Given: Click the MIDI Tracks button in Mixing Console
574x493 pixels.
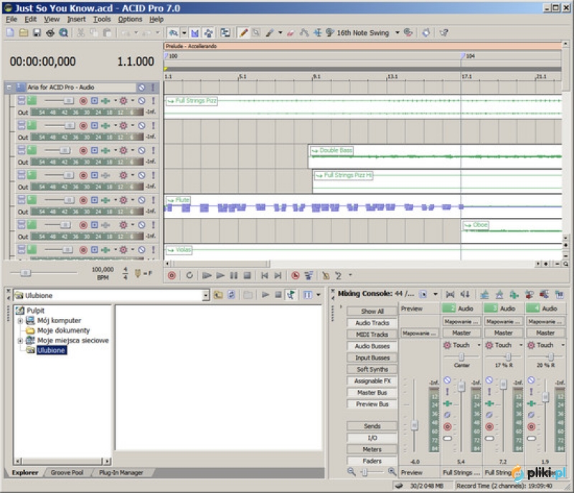Looking at the screenshot, I should pyautogui.click(x=372, y=334).
